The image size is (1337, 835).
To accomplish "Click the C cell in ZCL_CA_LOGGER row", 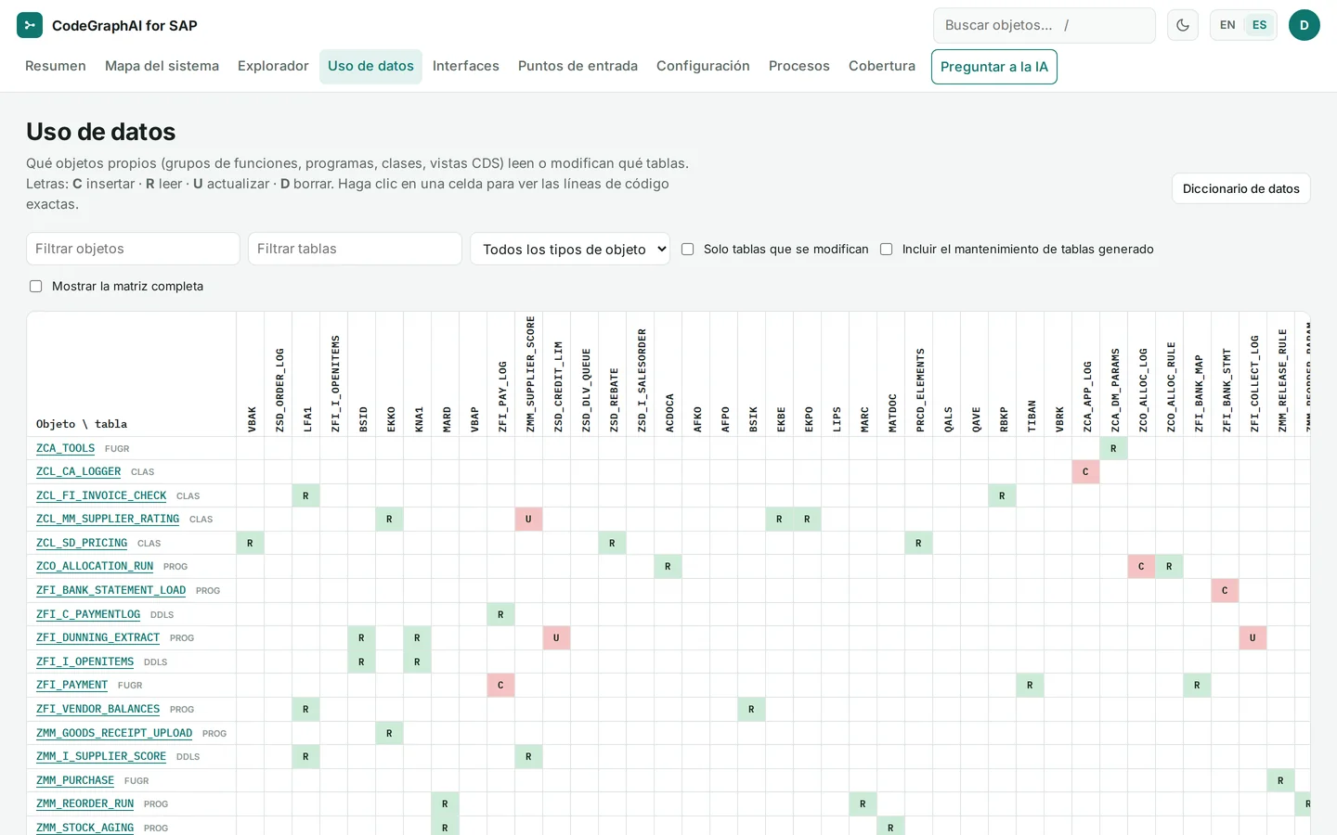I will [1085, 471].
